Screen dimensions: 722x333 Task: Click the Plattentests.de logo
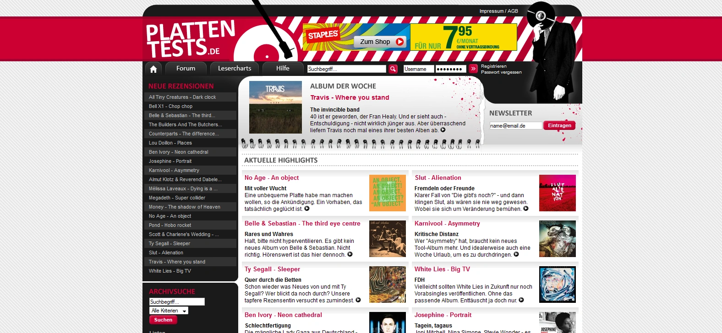click(190, 39)
